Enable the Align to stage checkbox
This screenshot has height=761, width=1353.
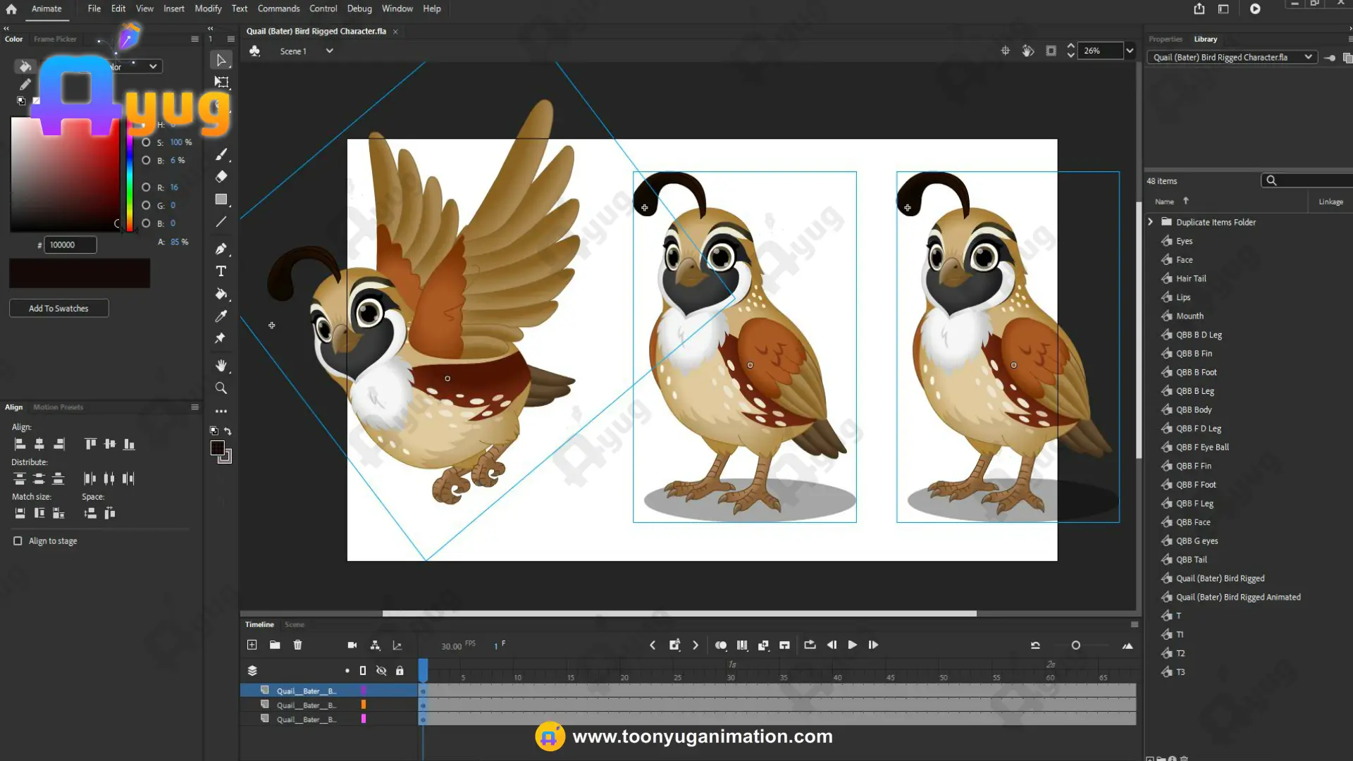pos(18,541)
